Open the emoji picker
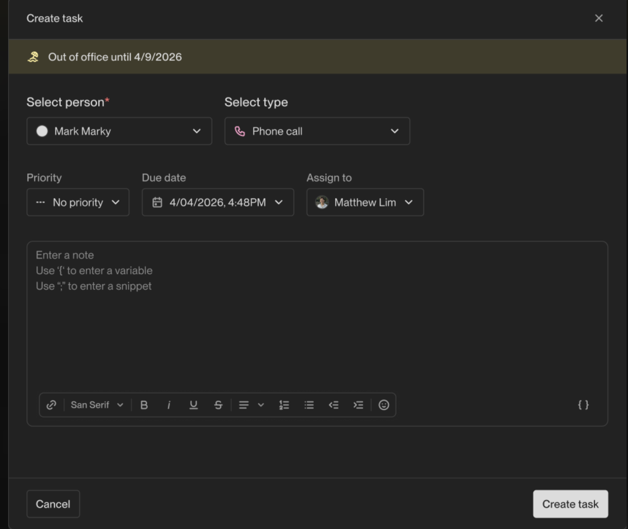628x529 pixels. click(384, 405)
